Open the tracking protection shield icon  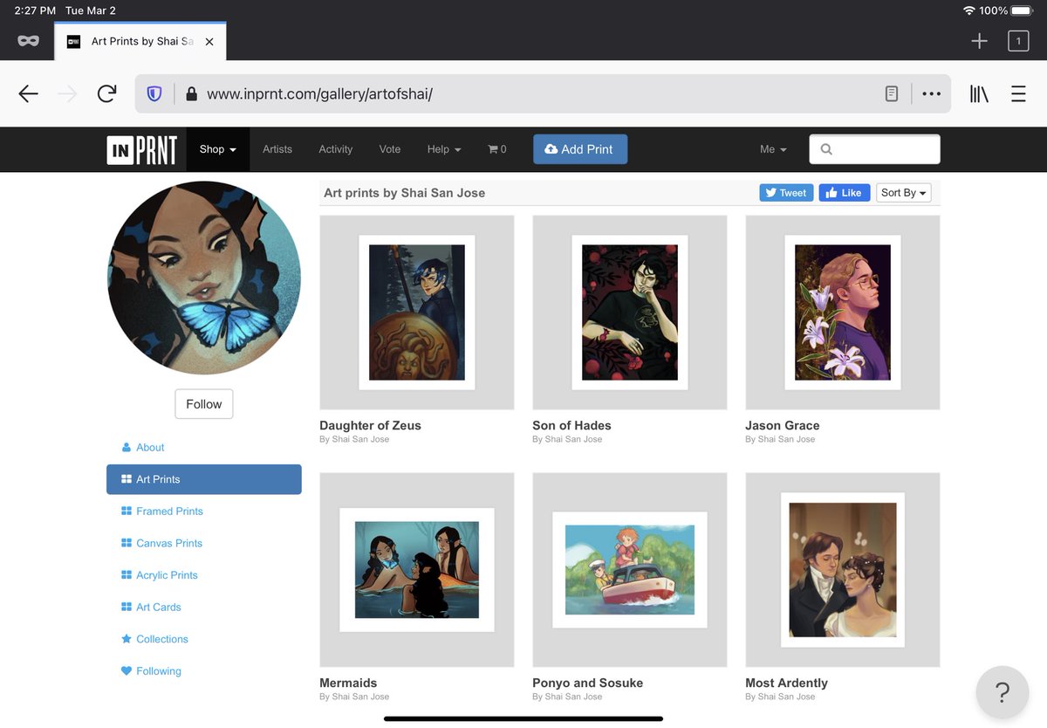[x=154, y=93]
